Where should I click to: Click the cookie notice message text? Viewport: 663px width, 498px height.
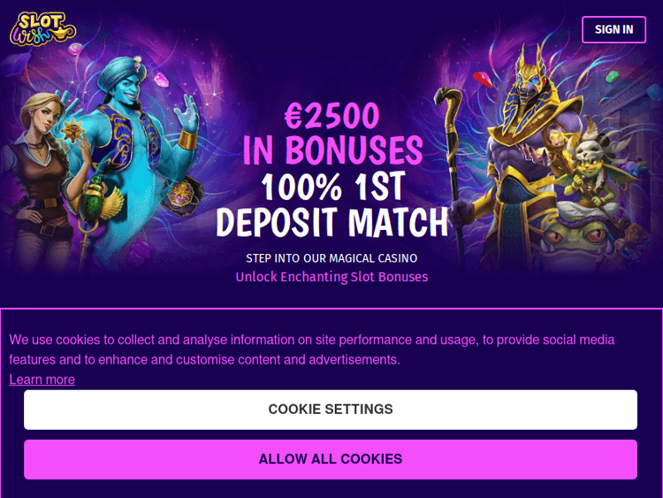312,349
